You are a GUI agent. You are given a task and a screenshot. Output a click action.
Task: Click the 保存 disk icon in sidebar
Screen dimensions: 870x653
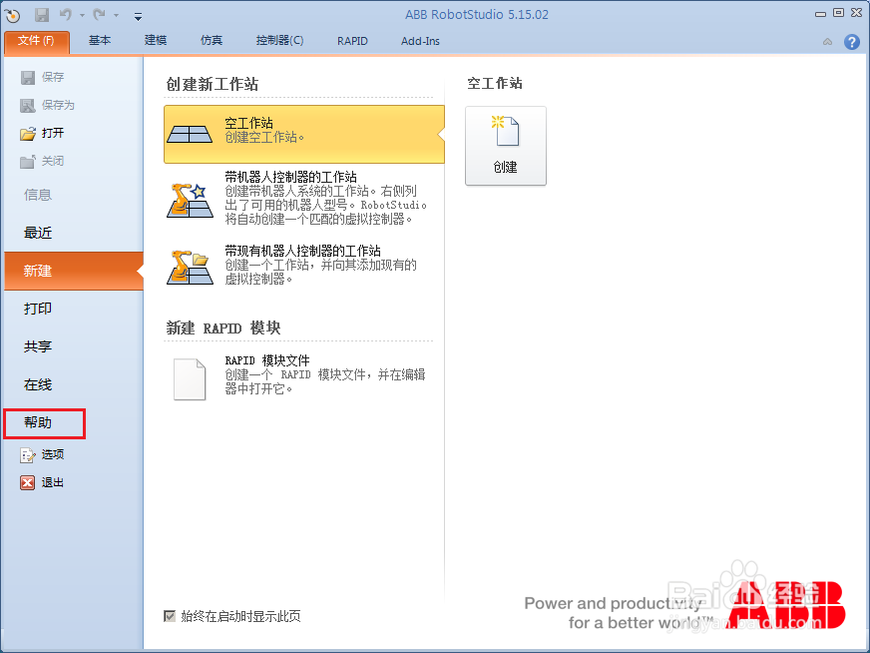[28, 78]
